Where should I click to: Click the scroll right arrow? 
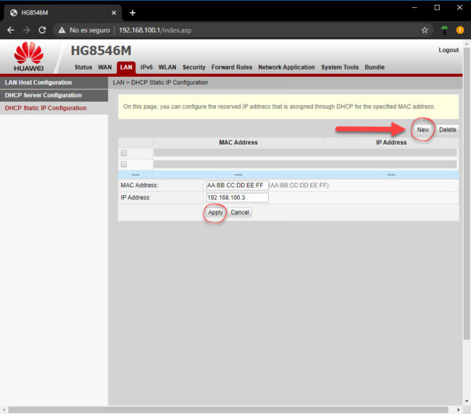coord(459,410)
